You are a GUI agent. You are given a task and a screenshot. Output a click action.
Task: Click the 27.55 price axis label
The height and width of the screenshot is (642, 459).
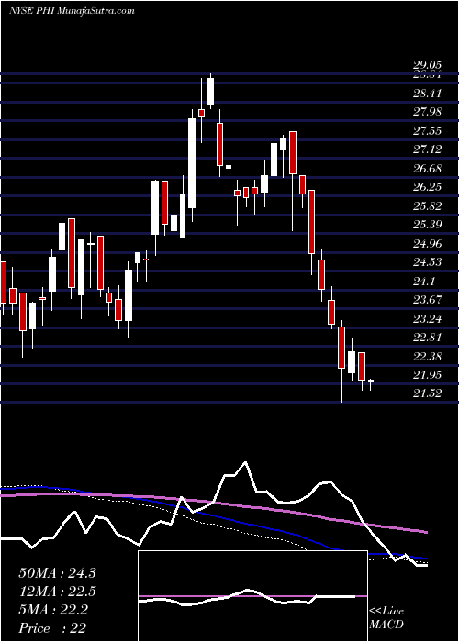[427, 131]
